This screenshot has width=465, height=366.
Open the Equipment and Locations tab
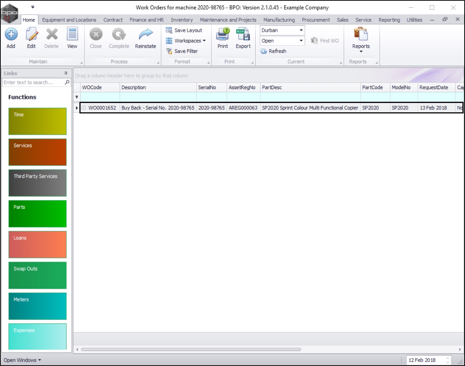(69, 20)
